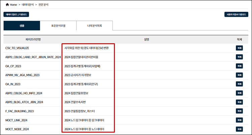Click 복제 button for F_FAC_BUILDING_2023
Screen dimensions: 252x135
point(239,111)
